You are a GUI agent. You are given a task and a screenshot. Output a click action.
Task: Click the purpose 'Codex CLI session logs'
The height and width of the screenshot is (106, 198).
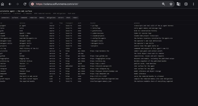click(x=143, y=33)
